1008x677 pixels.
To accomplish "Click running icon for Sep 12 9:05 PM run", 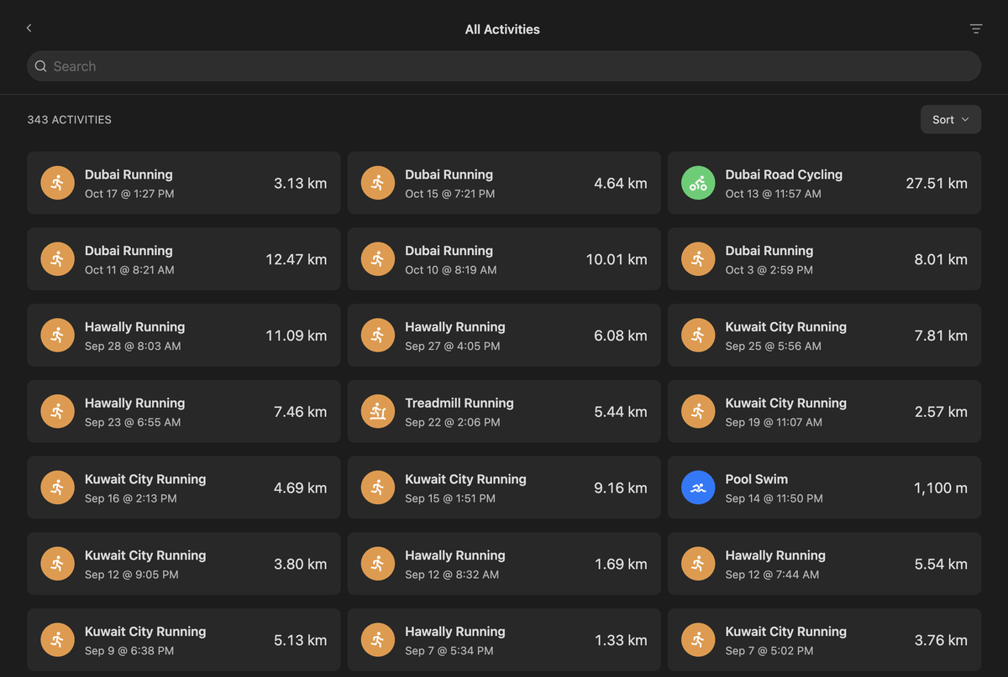I will 58,564.
